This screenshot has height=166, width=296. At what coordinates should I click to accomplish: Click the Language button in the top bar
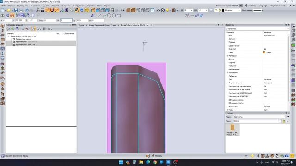click(x=263, y=6)
